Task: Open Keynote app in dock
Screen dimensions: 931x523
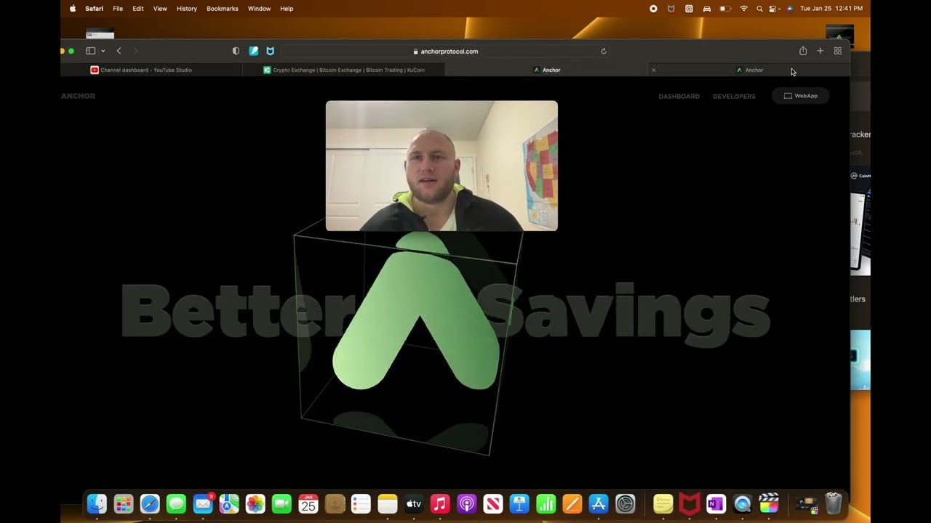Action: click(519, 504)
